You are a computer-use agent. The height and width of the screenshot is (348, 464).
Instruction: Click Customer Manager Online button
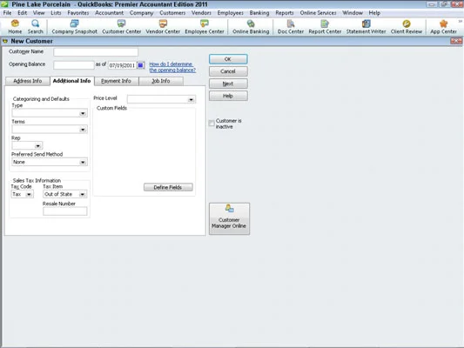click(x=229, y=218)
